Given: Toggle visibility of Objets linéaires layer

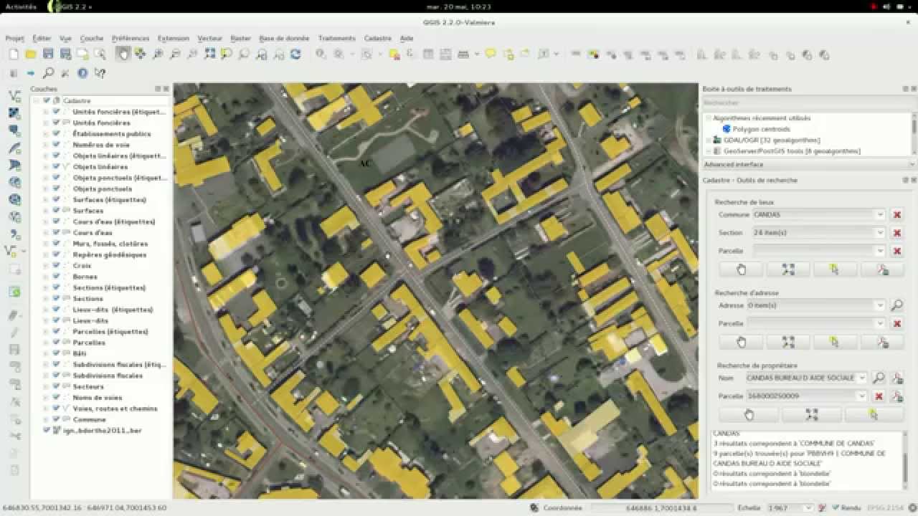Looking at the screenshot, I should click(56, 167).
